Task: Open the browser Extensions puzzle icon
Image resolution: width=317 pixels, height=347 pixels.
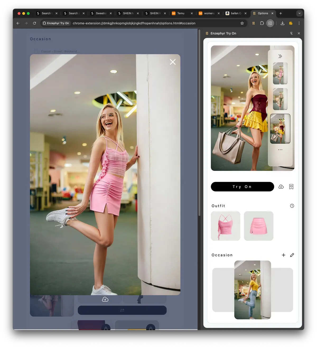Action: (x=262, y=23)
